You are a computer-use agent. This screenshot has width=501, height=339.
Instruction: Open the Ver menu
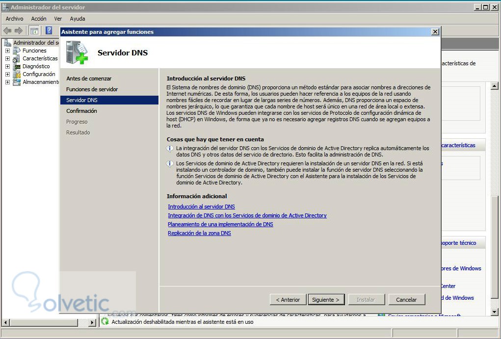58,19
